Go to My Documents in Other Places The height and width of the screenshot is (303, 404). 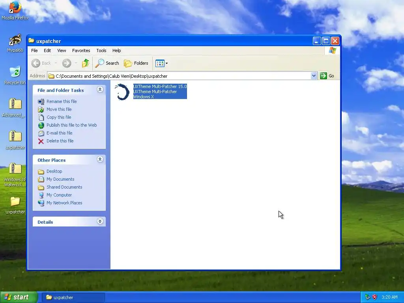click(60, 179)
